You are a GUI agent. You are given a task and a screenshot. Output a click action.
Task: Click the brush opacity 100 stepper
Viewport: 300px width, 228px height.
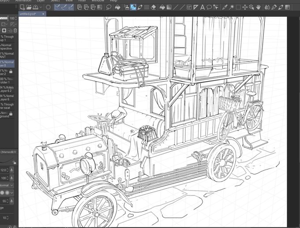(7, 178)
